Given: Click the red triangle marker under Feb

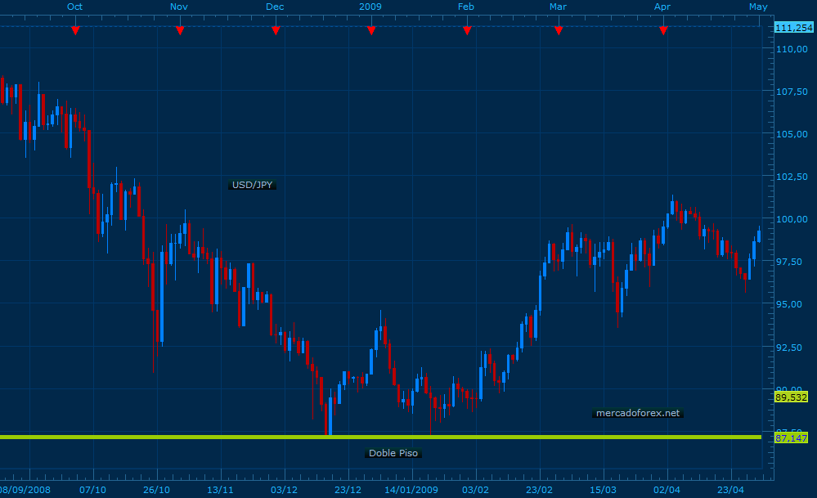Looking at the screenshot, I should (467, 31).
